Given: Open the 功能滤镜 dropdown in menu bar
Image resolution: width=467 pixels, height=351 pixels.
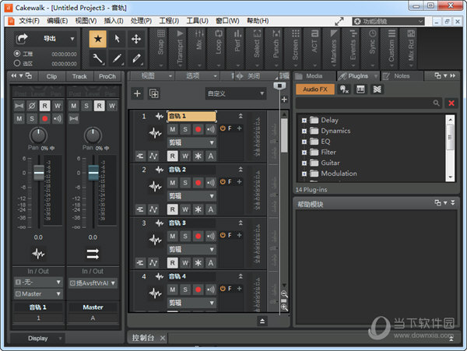Looking at the screenshot, I should pyautogui.click(x=388, y=21).
